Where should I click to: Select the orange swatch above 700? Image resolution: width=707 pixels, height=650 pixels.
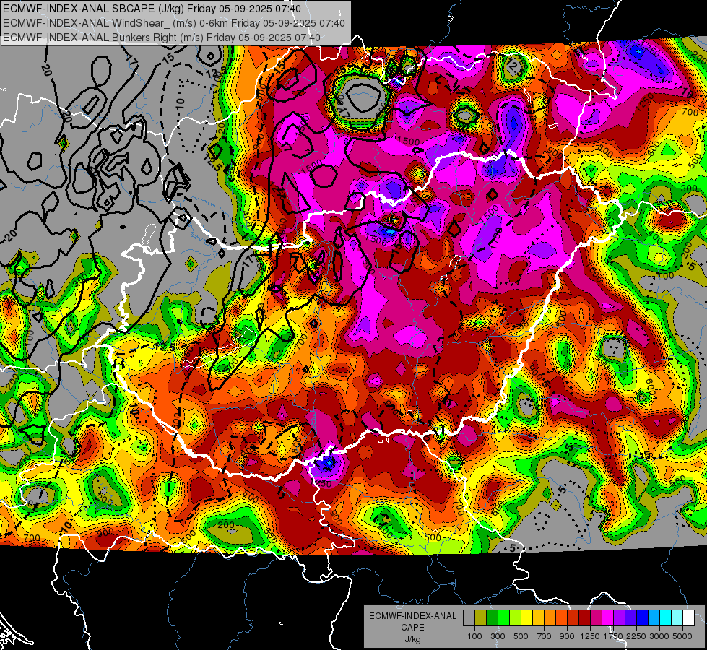tap(550, 617)
